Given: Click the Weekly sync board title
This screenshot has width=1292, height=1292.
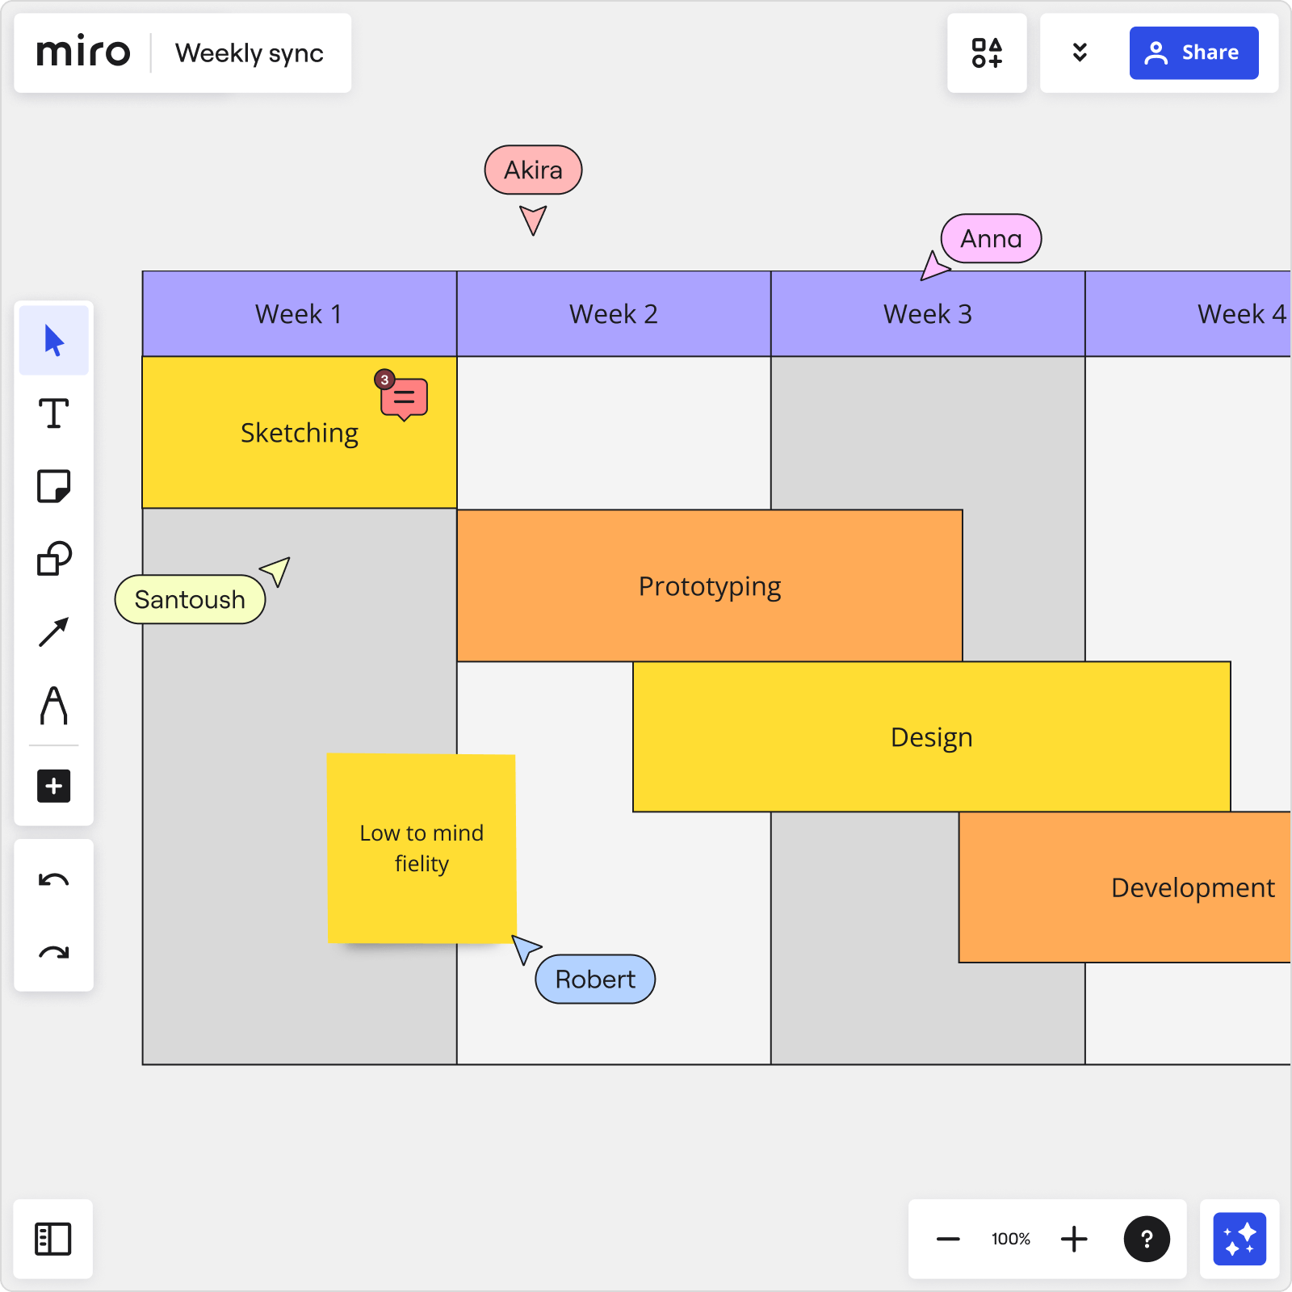Looking at the screenshot, I should 250,53.
